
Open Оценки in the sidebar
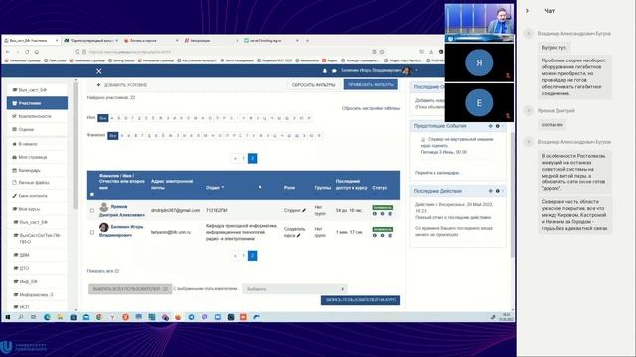click(x=38, y=130)
